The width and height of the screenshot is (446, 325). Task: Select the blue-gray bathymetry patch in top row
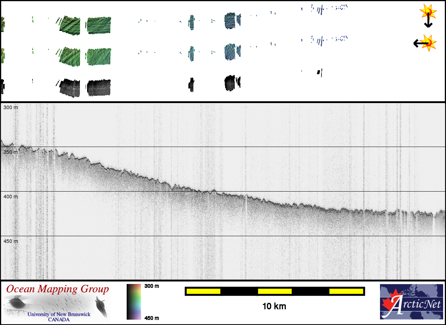tap(232, 21)
